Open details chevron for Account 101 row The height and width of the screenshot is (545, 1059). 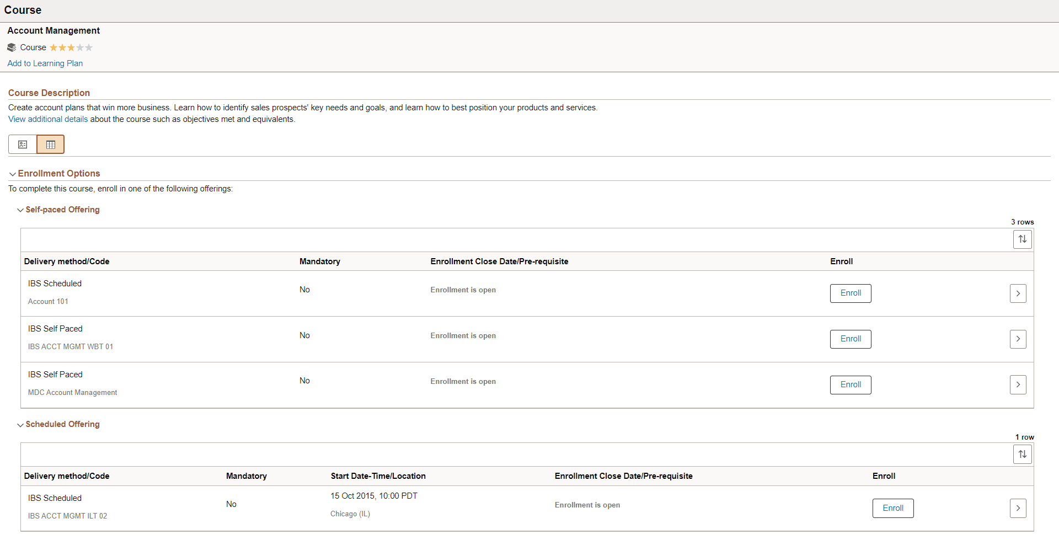coord(1018,293)
